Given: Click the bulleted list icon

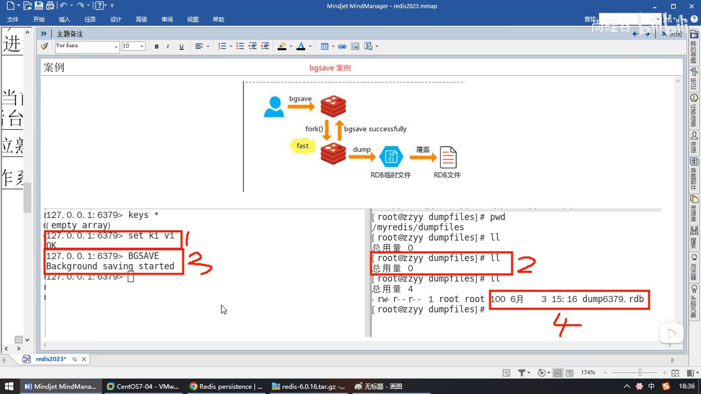Looking at the screenshot, I should point(240,46).
